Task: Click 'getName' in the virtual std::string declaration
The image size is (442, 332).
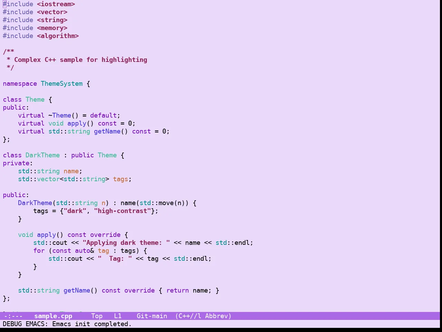Action: (107, 131)
